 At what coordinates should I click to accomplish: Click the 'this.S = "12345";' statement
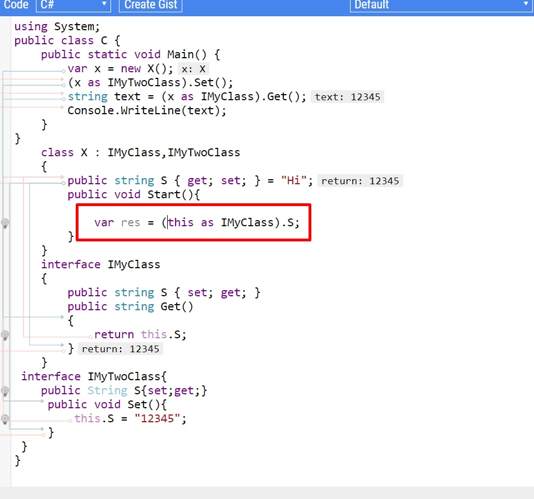131,418
